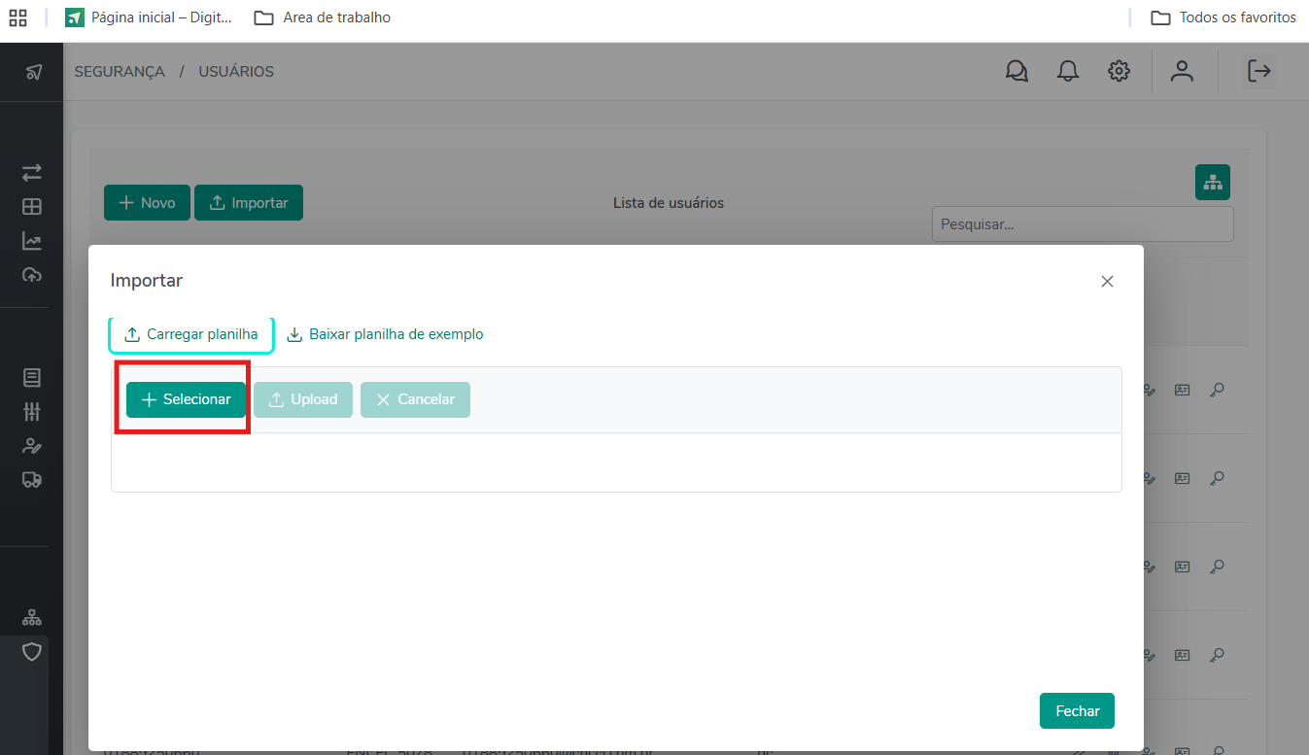The height and width of the screenshot is (755, 1309).
Task: Click the Pesquisar search field
Action: [x=1082, y=224]
